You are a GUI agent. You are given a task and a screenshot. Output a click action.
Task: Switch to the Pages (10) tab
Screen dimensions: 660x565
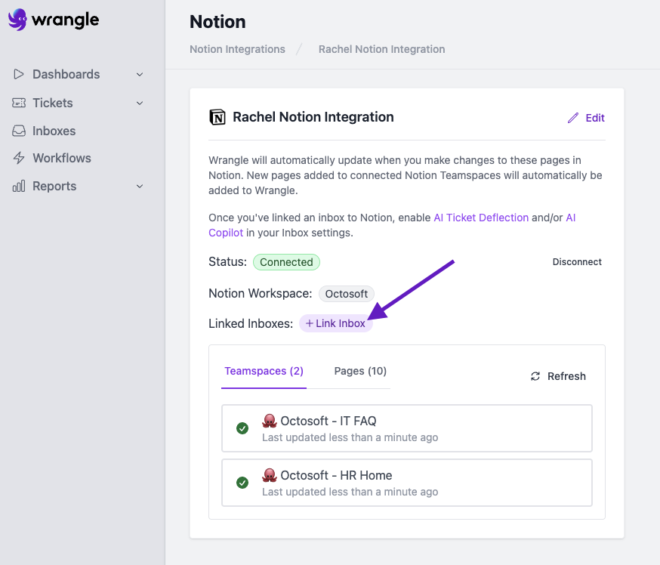[360, 371]
